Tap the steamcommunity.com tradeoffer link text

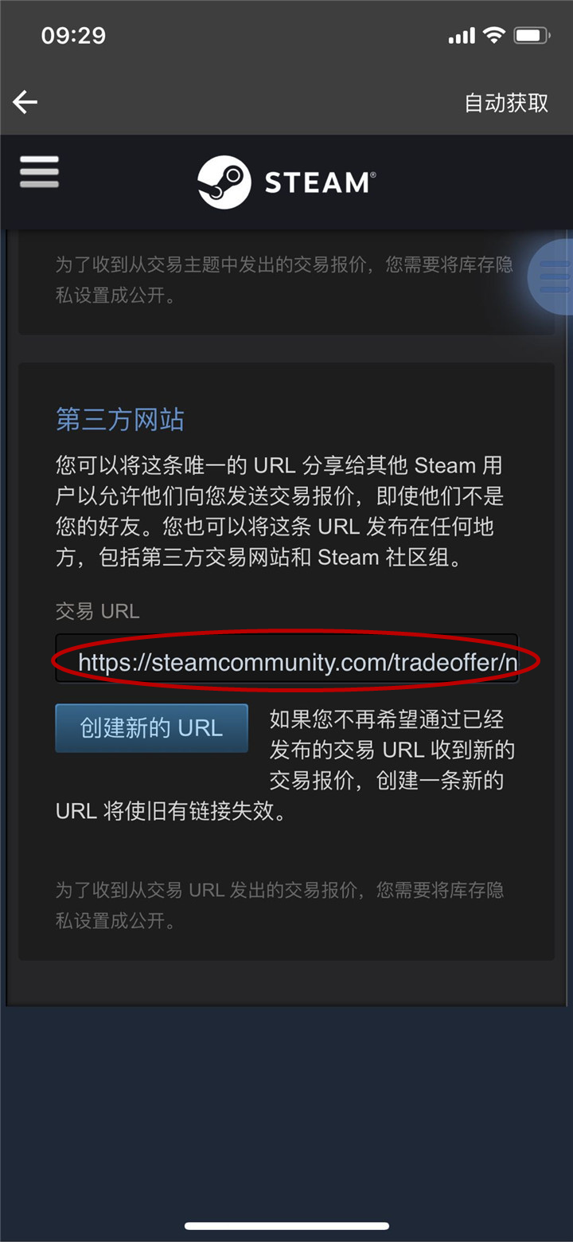298,663
